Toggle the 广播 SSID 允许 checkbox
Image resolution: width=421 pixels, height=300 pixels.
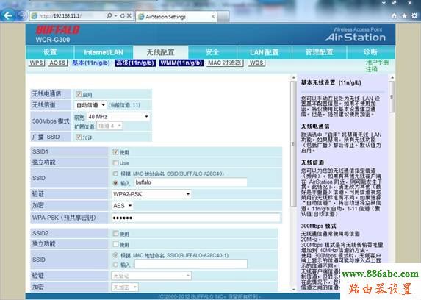point(79,137)
